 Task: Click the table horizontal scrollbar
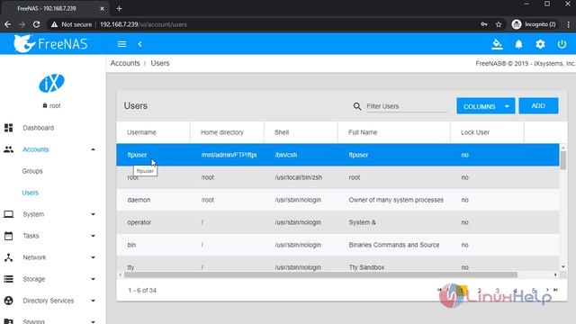click(x=320, y=274)
